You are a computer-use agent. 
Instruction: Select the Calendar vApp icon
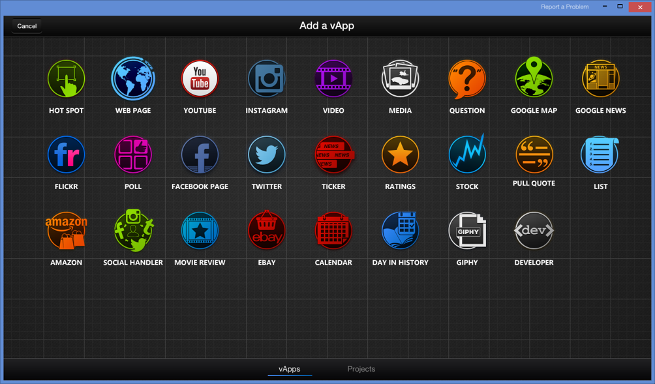pyautogui.click(x=333, y=231)
